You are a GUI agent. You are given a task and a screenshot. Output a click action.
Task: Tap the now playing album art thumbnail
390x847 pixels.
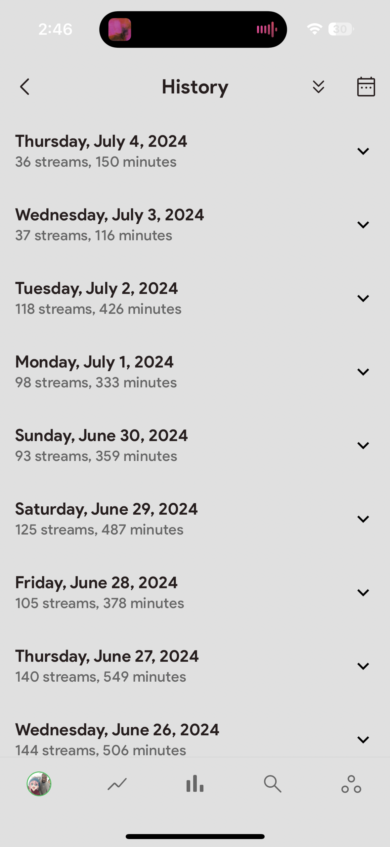(120, 29)
